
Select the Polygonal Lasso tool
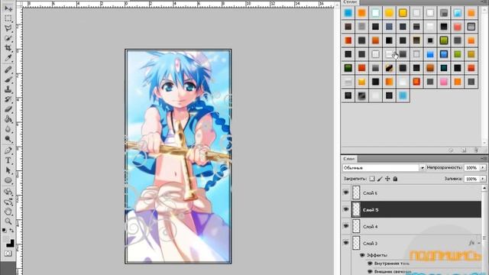coord(8,28)
